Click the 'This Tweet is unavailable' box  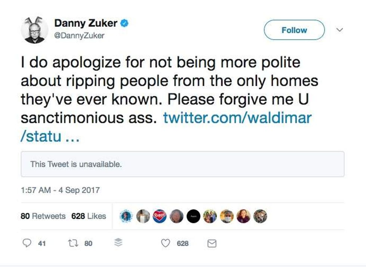click(x=182, y=164)
